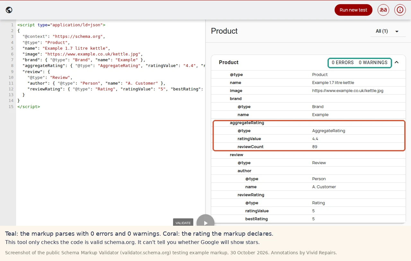Screen dimensions: 411x261
Task: Collapse the Product result card
Action: click(397, 63)
